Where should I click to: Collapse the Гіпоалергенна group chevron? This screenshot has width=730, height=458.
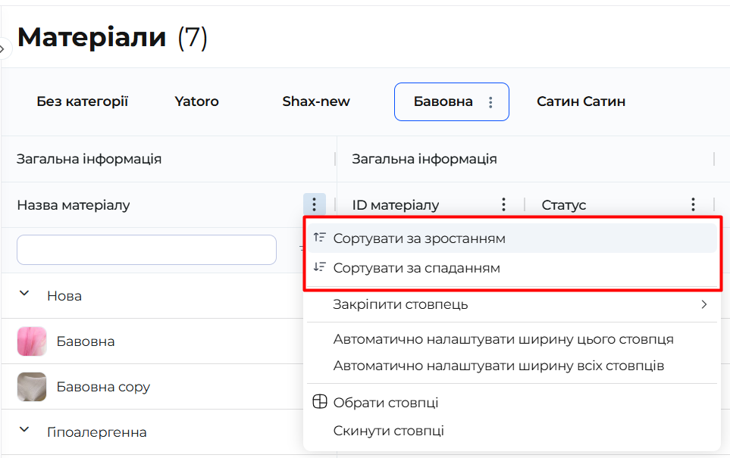24,430
